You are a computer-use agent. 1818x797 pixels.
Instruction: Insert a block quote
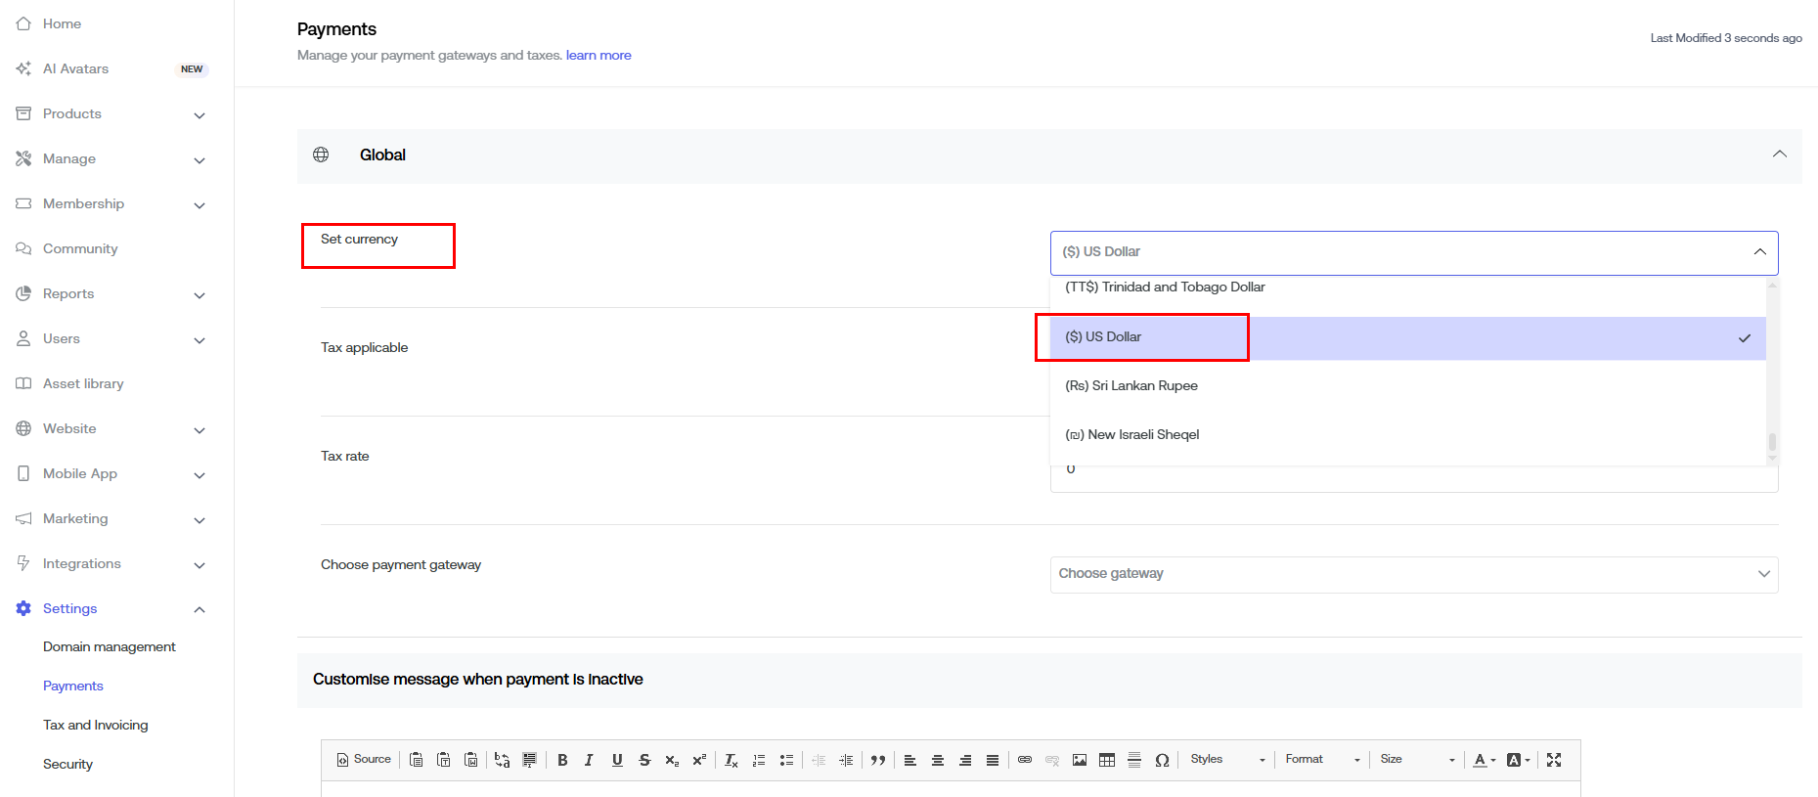point(878,760)
